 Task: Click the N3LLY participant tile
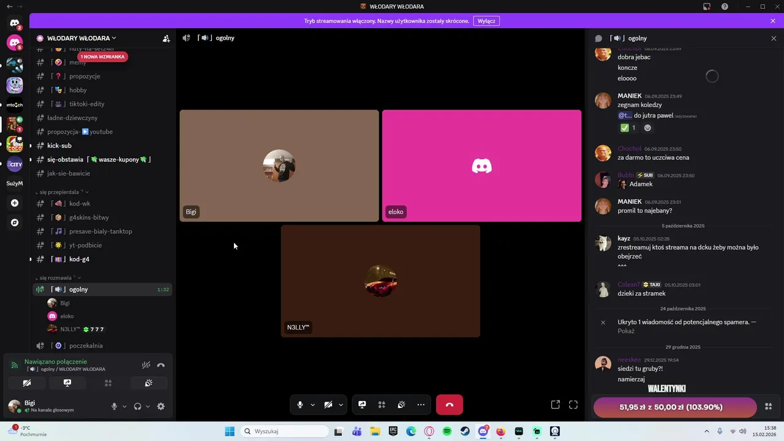click(x=380, y=281)
